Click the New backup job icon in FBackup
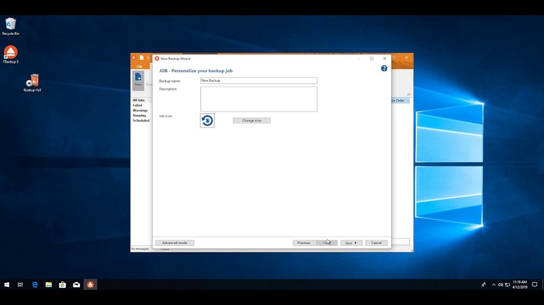This screenshot has width=544, height=305. [x=138, y=80]
